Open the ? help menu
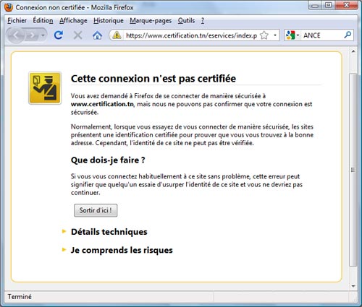 click(203, 21)
